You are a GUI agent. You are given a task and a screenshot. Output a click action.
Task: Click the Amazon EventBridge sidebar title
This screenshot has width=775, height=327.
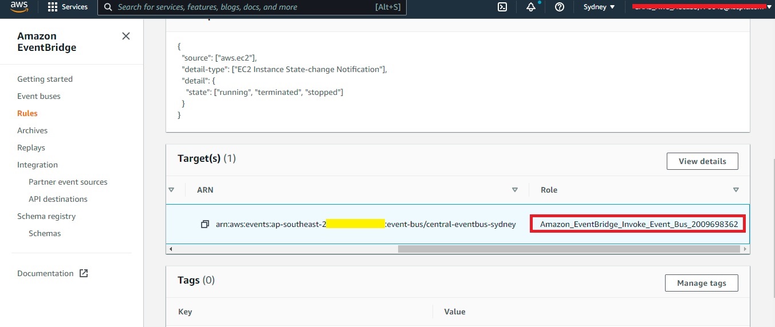pos(46,42)
